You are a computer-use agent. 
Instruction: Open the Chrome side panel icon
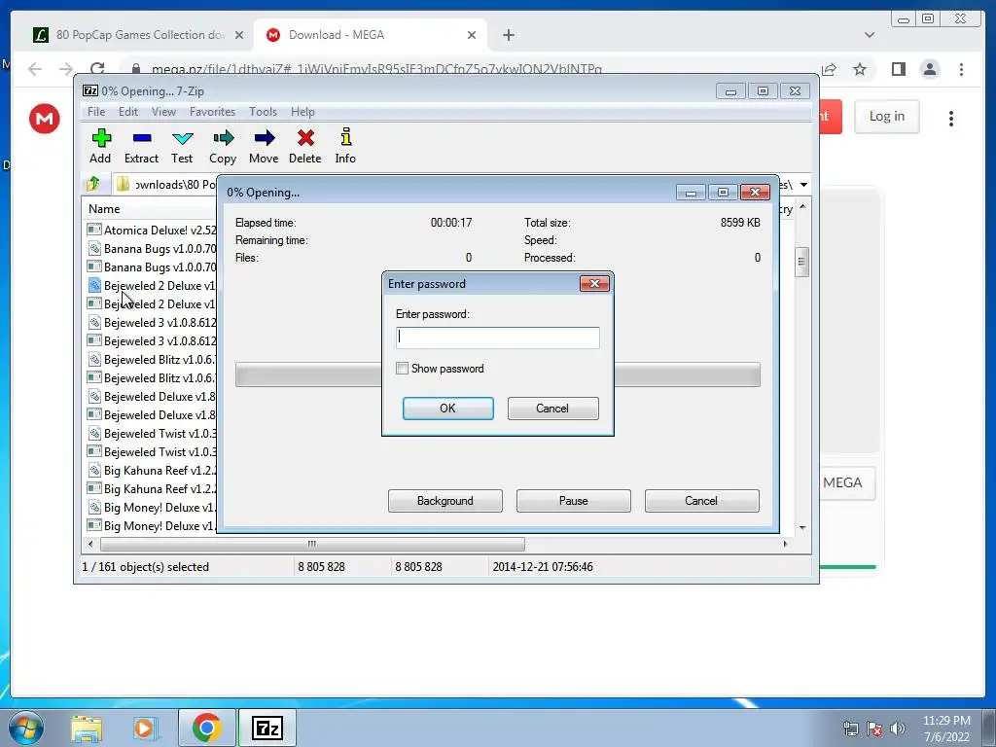coord(898,69)
